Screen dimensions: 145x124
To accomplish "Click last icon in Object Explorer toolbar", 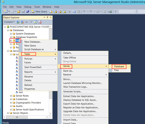I will tap(40, 22).
